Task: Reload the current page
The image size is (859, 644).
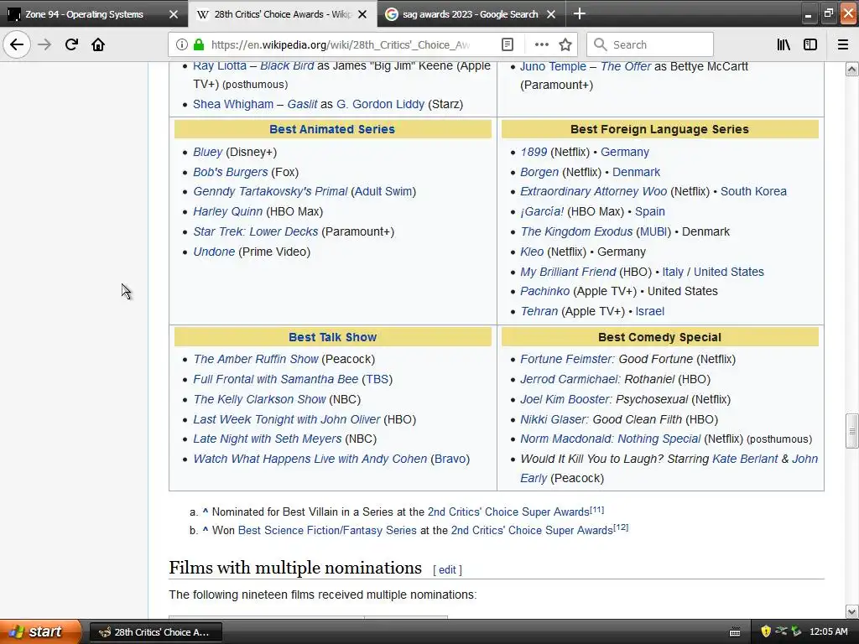Action: coord(71,44)
